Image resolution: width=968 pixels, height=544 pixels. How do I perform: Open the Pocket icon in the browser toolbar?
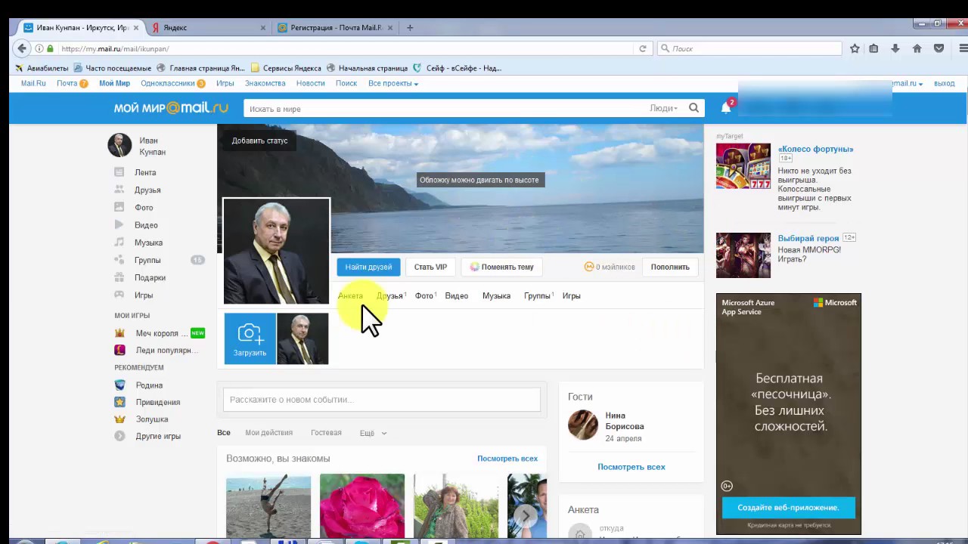pyautogui.click(x=939, y=48)
